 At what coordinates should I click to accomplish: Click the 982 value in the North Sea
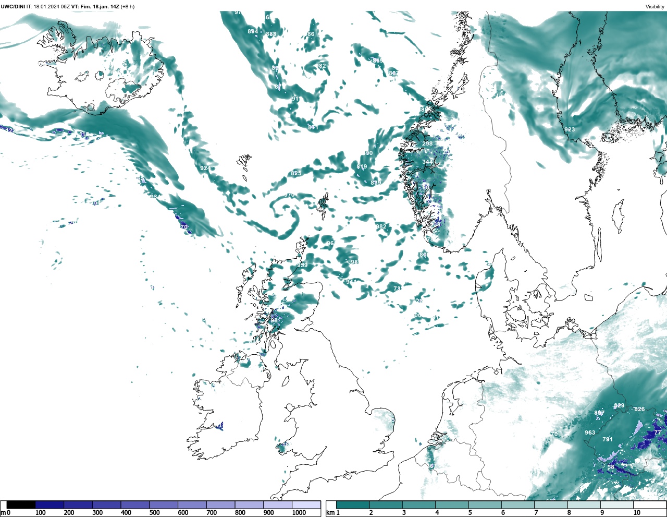tap(381, 226)
